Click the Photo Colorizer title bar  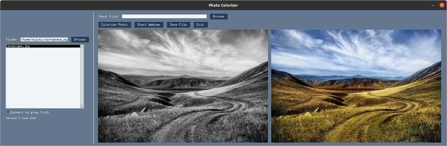click(223, 5)
